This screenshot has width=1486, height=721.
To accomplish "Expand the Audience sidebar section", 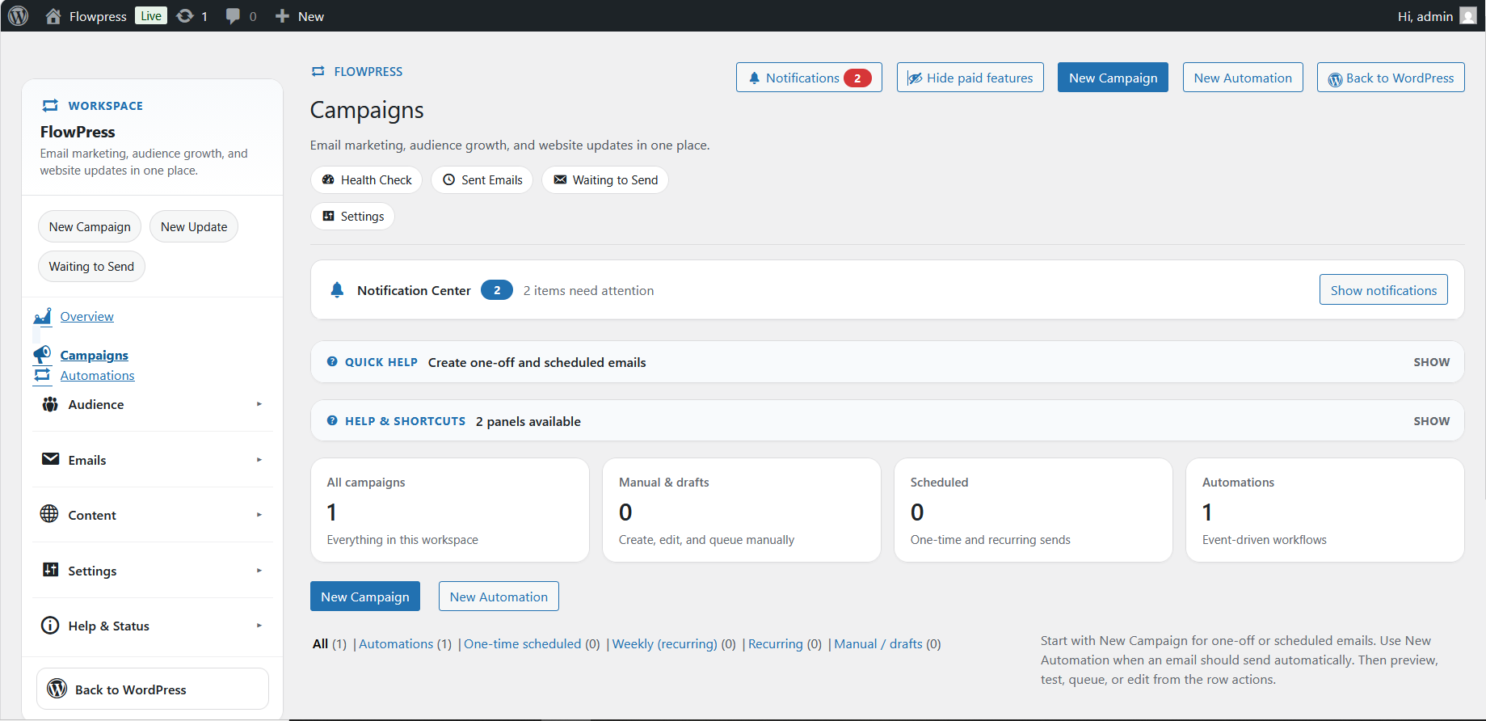I will pos(153,404).
